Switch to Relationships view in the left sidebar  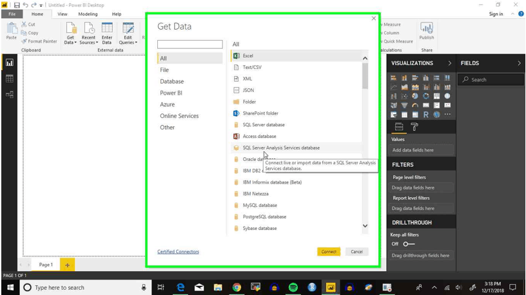tap(10, 94)
